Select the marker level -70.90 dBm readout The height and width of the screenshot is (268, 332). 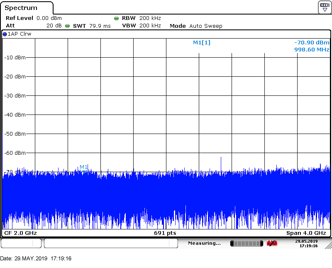coord(312,43)
